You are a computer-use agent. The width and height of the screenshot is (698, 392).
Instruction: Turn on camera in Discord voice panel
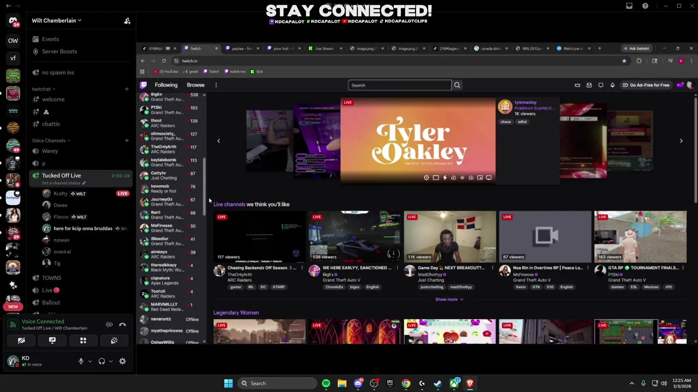tap(21, 340)
